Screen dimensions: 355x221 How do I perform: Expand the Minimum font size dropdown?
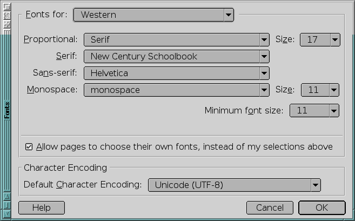[314, 110]
